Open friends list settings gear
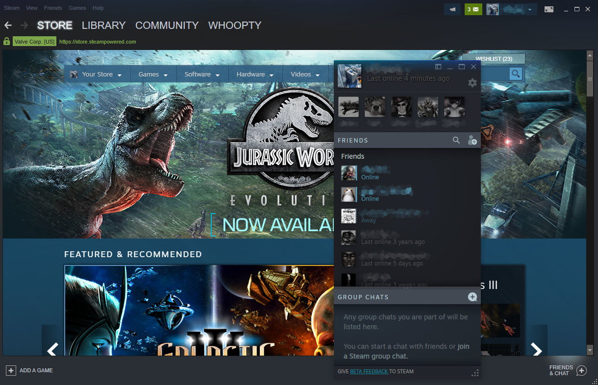Image resolution: width=598 pixels, height=385 pixels. (x=473, y=83)
